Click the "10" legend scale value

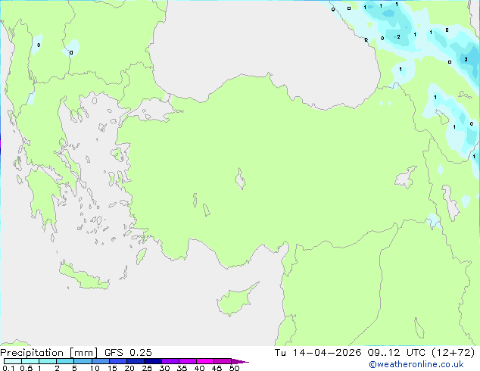coord(95,368)
